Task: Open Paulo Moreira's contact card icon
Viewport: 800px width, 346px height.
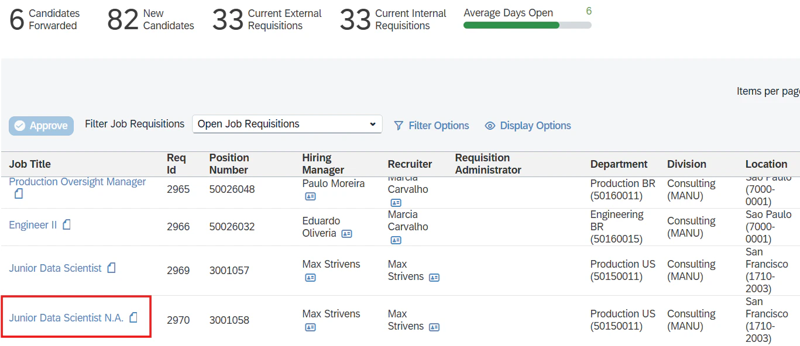Action: pyautogui.click(x=310, y=196)
